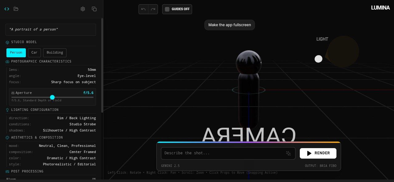Click the 'A portrait of a person' prompt box
The image size is (394, 182).
[51, 30]
